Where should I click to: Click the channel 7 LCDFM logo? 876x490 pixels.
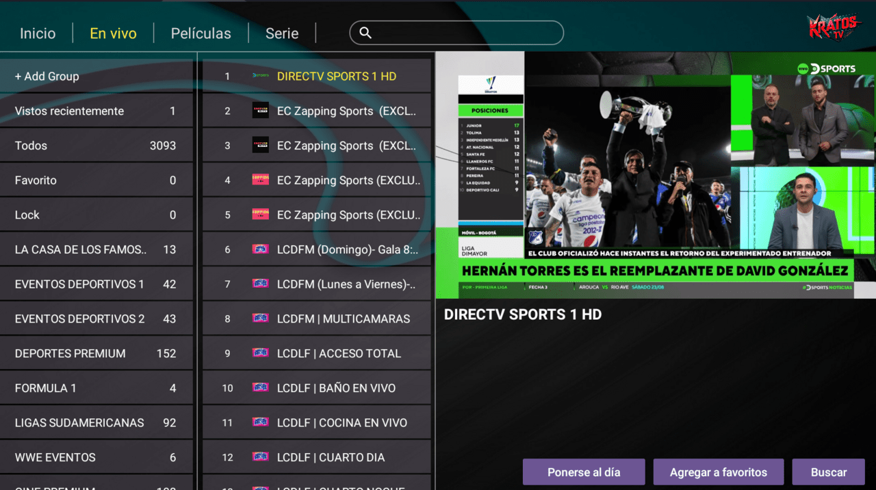point(260,284)
